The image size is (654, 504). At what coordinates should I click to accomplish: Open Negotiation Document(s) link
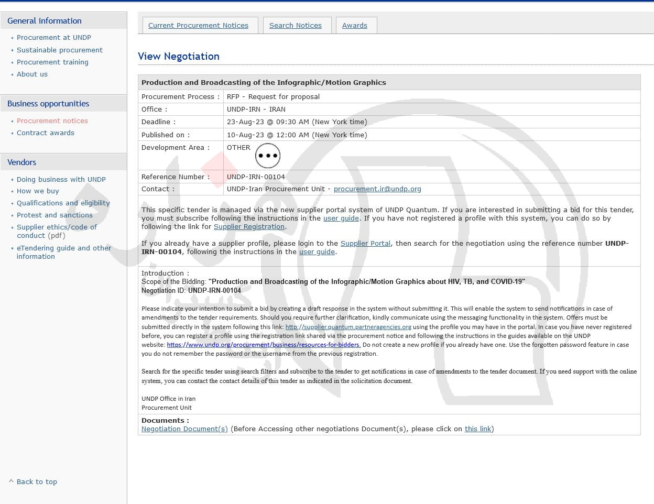coord(184,429)
